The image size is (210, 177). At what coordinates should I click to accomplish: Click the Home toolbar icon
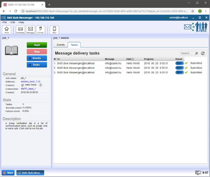point(7,30)
